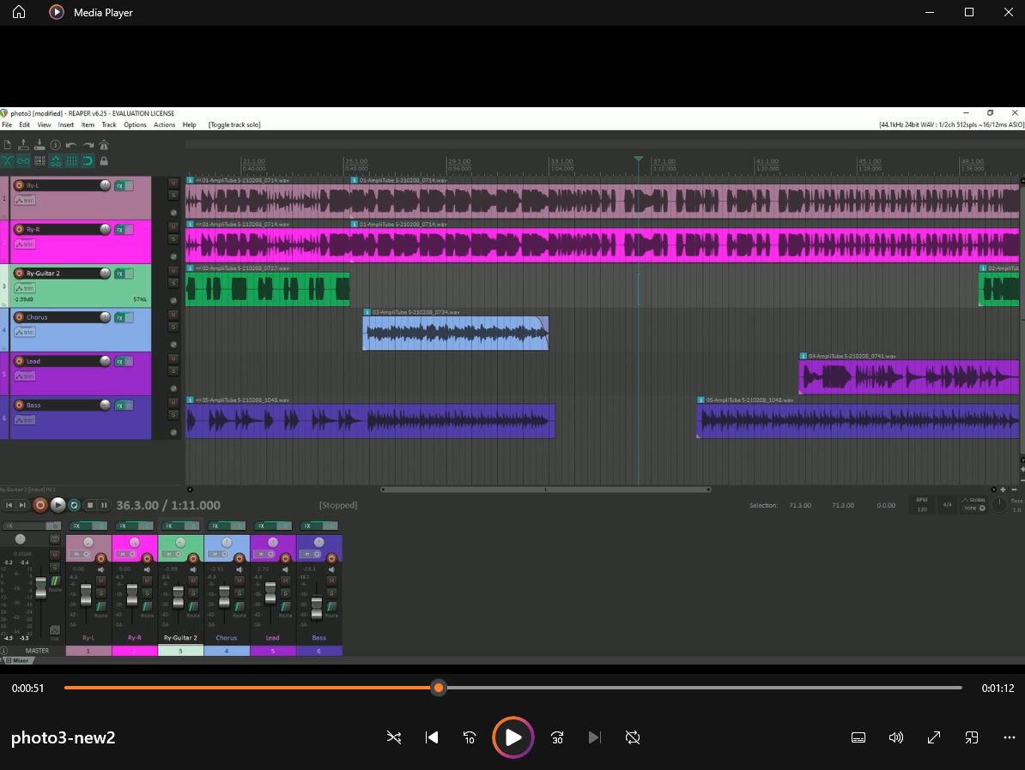
Task: Switch to mini player view
Action: pos(972,737)
